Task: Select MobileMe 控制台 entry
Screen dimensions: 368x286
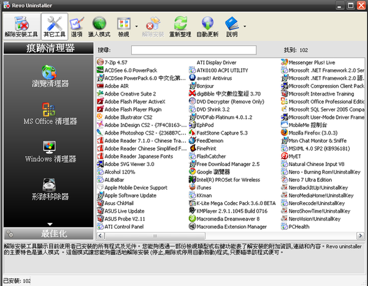Action: click(x=304, y=125)
